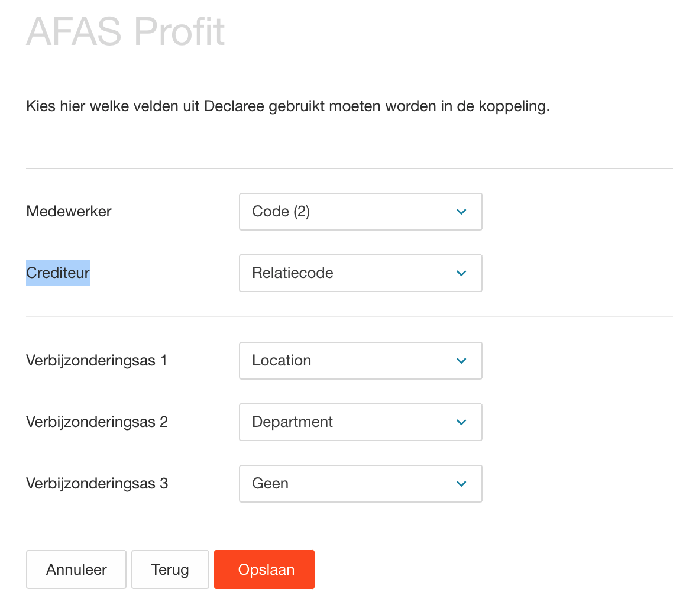Click the 'Kies hier welke velden' instruction text

click(288, 107)
